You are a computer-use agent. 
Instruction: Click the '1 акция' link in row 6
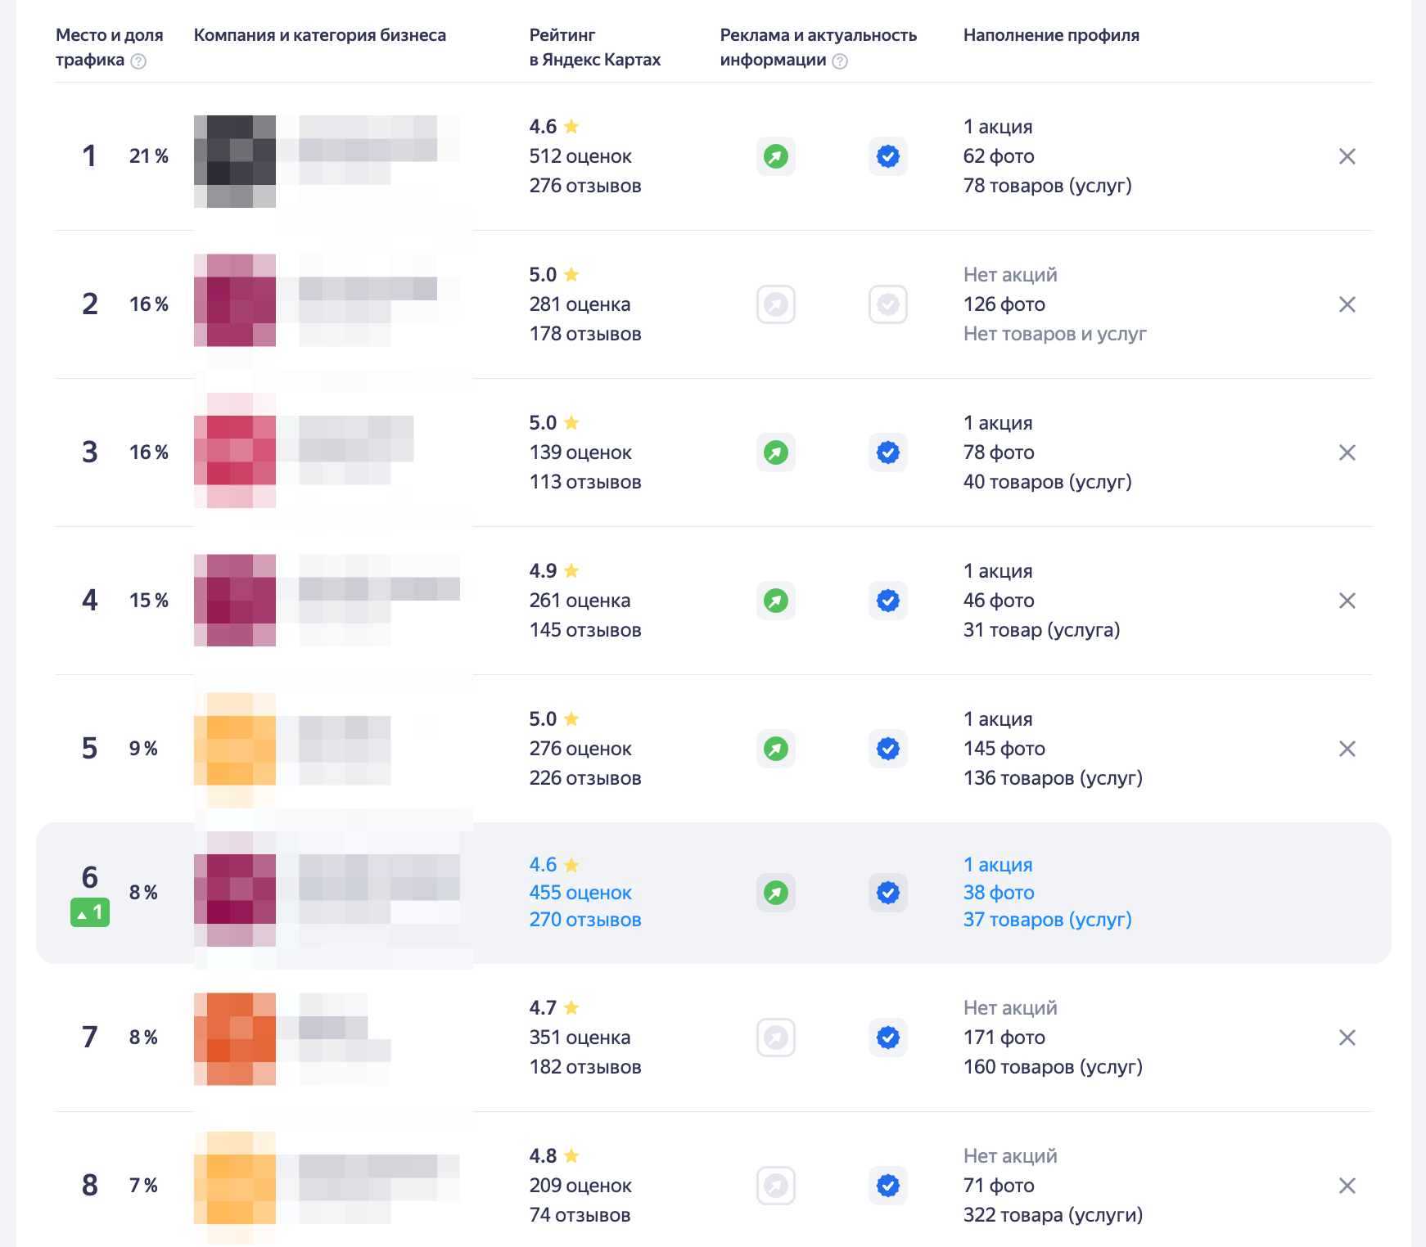click(997, 865)
